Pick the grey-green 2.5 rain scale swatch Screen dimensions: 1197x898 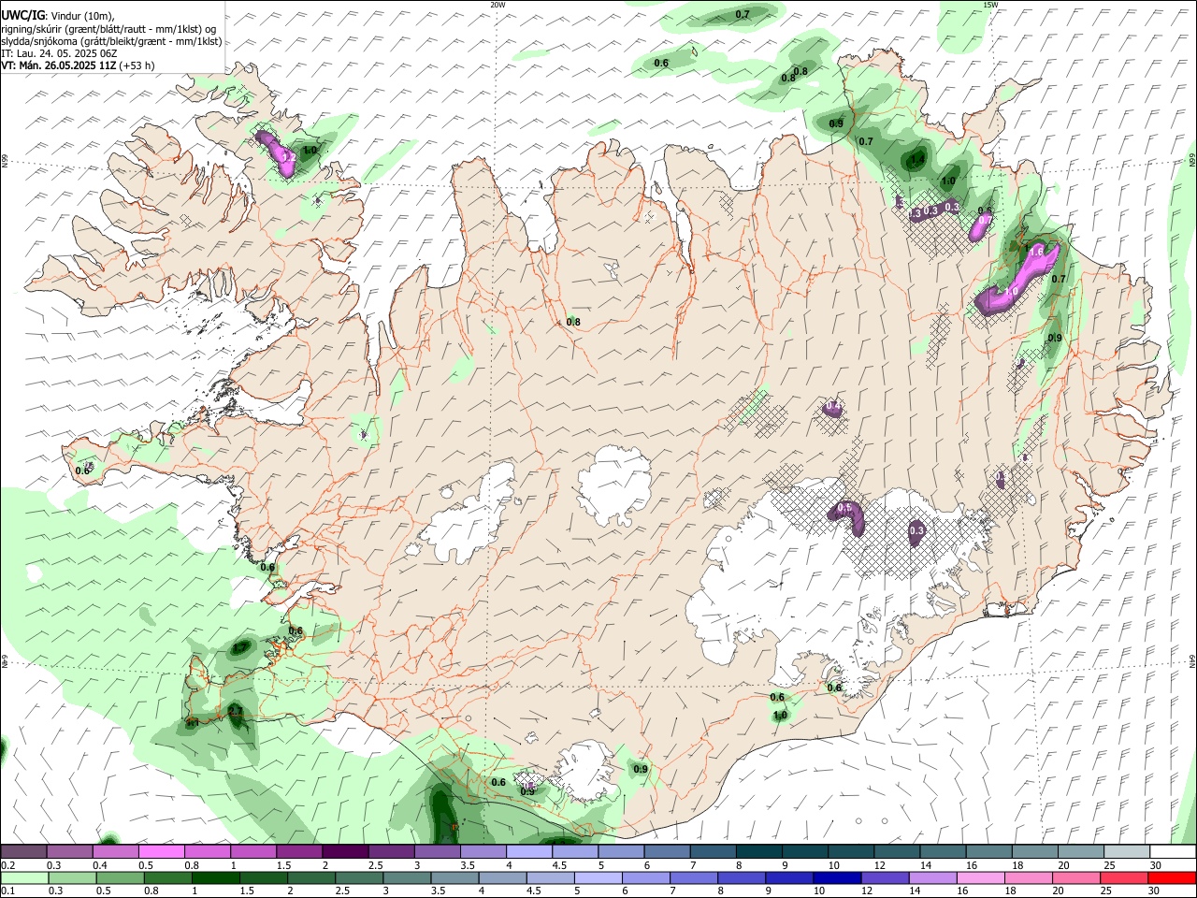pyautogui.click(x=359, y=878)
